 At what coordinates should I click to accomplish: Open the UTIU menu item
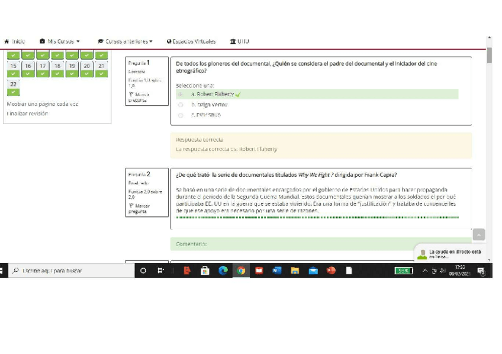(240, 41)
